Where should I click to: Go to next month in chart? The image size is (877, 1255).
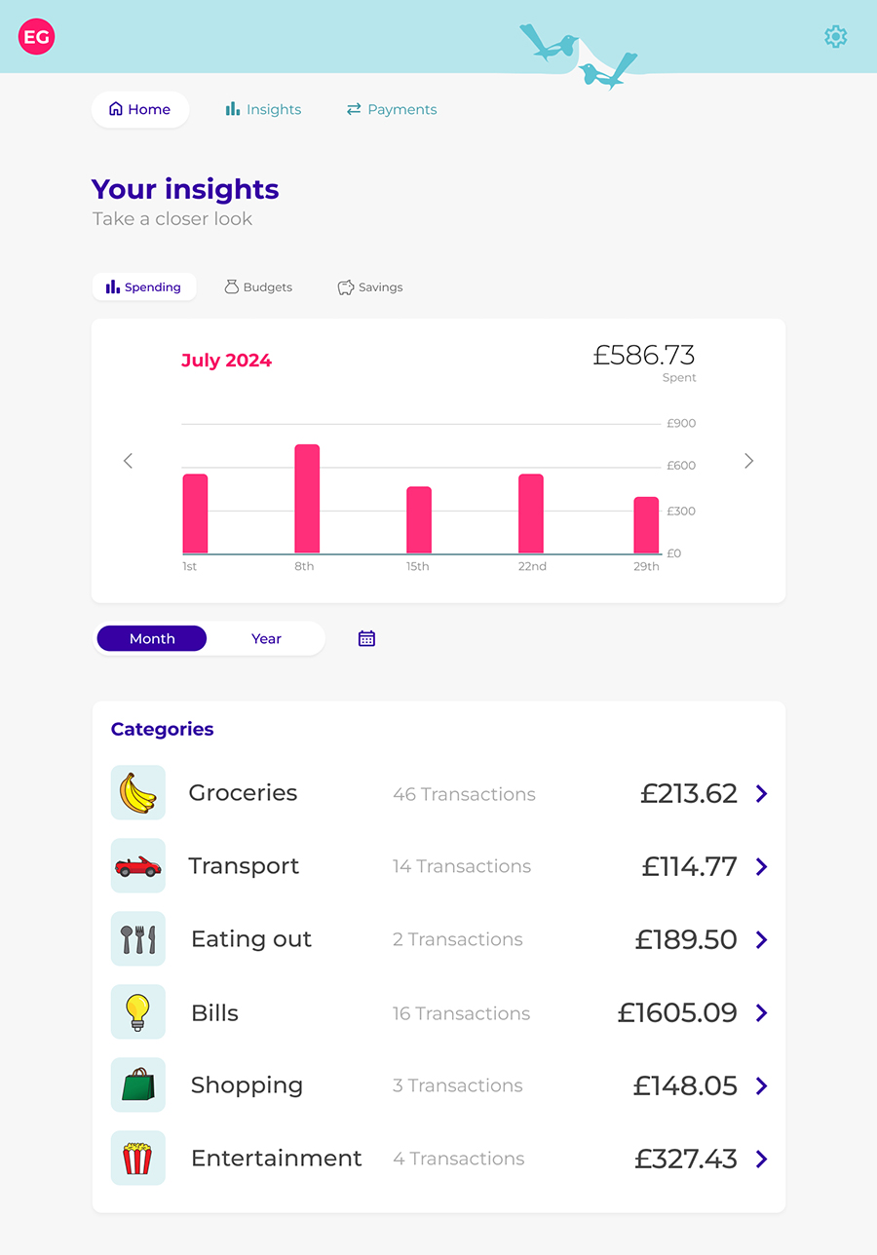point(748,461)
